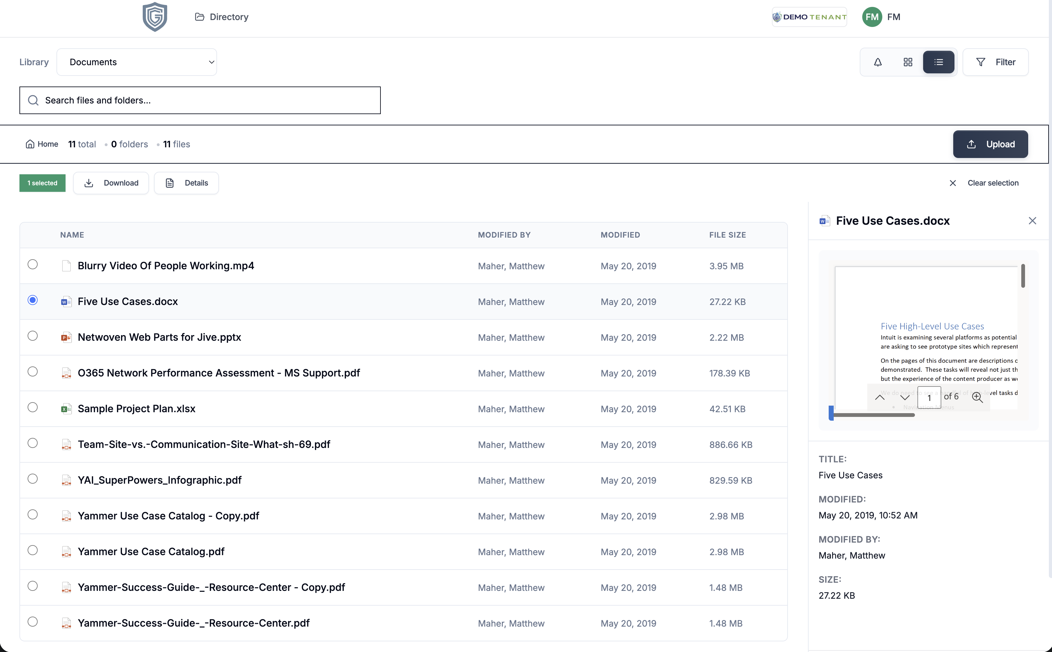Click the shield logo in the header

pyautogui.click(x=155, y=17)
